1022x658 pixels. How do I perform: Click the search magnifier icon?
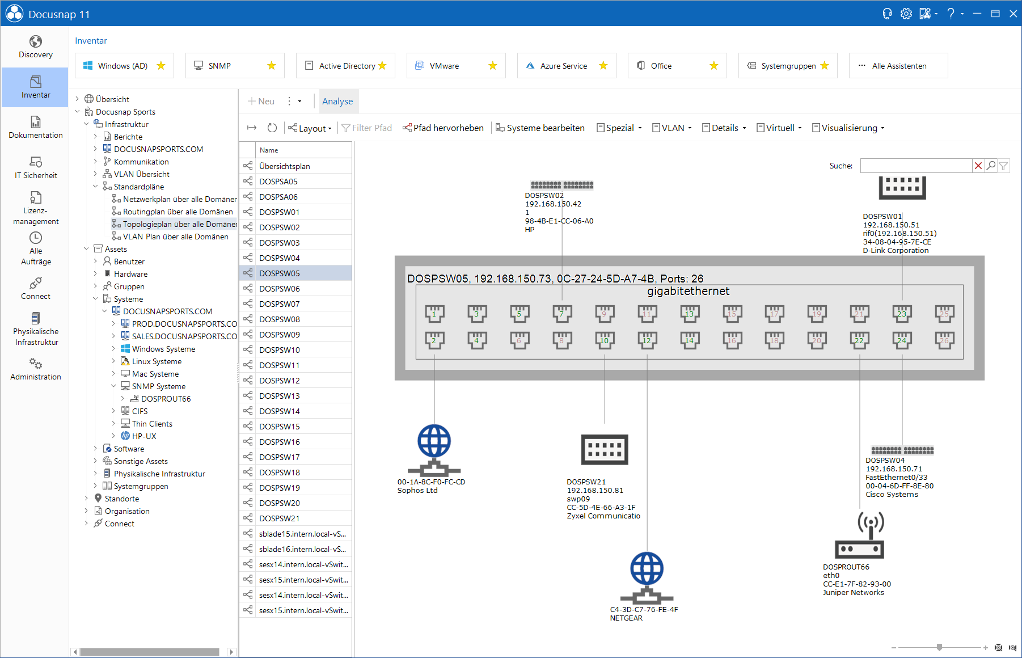pos(991,166)
